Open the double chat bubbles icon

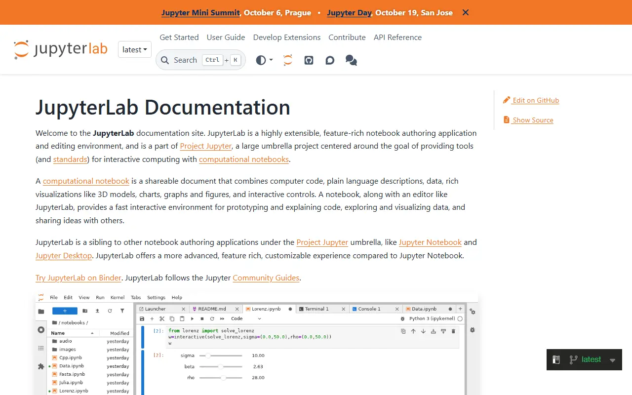tap(351, 60)
